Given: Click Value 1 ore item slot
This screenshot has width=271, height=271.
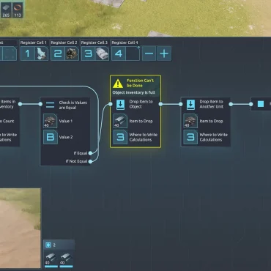Looking at the screenshot, I should coord(51,121).
